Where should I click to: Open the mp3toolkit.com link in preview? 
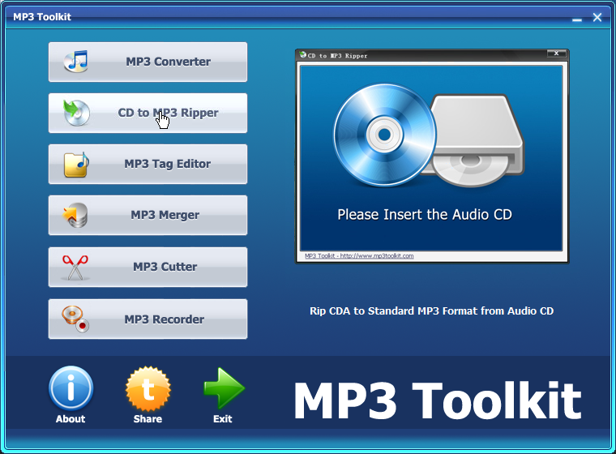click(359, 256)
